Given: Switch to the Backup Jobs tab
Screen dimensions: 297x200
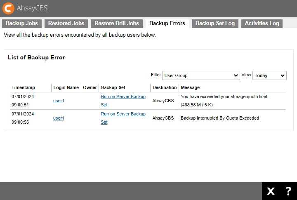Looking at the screenshot, I should 22,23.
